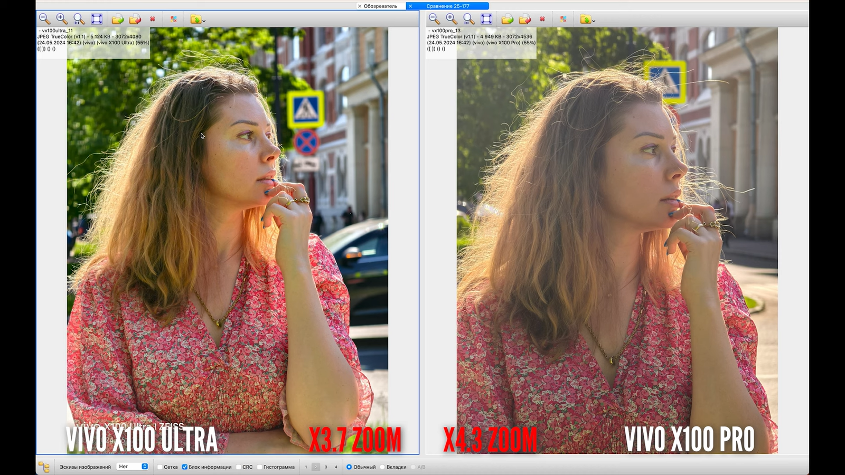The image size is (845, 475).
Task: Click the vx100ultra_11 file name text
Action: click(57, 31)
